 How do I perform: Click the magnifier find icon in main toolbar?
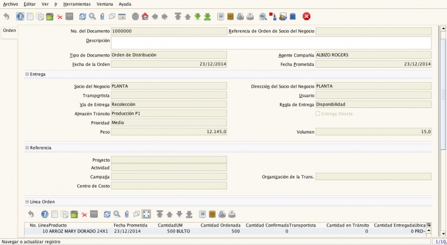[x=93, y=17]
